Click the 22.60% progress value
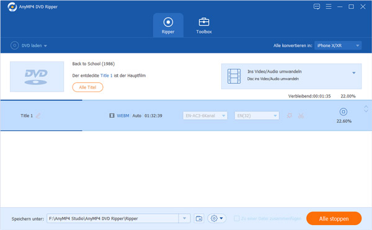Screen dimensions: 372x230 (343, 121)
